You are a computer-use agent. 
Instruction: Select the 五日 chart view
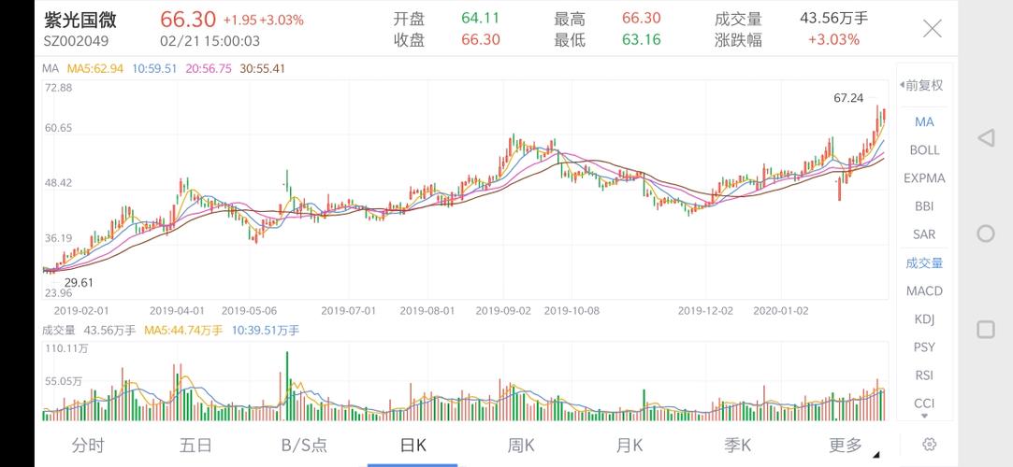[x=195, y=446]
